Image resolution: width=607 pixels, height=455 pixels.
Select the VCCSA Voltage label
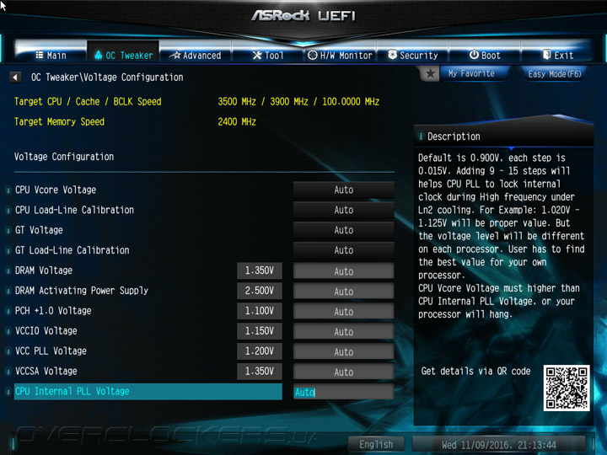tap(46, 371)
